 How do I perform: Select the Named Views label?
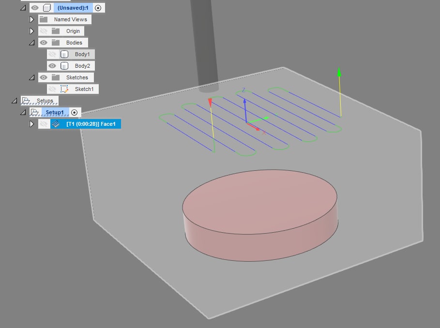click(71, 19)
